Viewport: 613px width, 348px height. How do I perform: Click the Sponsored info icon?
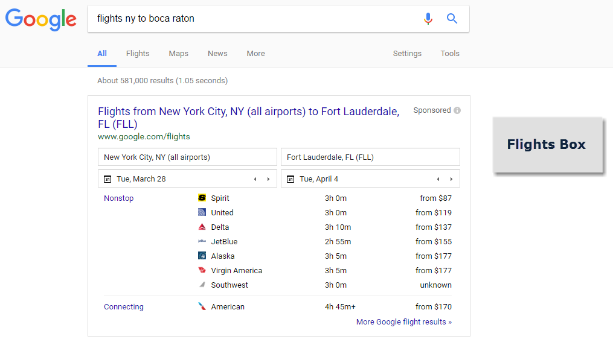(x=457, y=110)
